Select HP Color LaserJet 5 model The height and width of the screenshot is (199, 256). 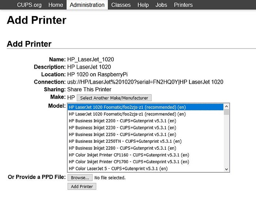pyautogui.click(x=146, y=169)
